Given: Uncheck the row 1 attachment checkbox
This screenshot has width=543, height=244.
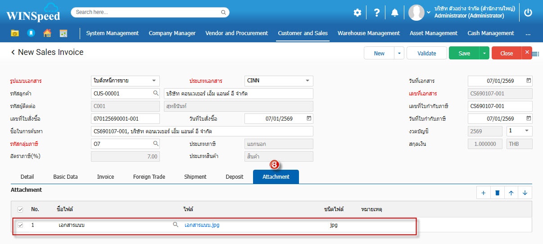Looking at the screenshot, I should (x=20, y=225).
